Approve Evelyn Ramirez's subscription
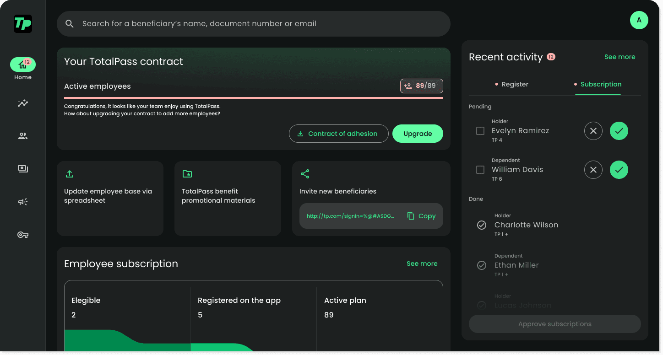Screen dimensions: 663x355 tap(619, 131)
